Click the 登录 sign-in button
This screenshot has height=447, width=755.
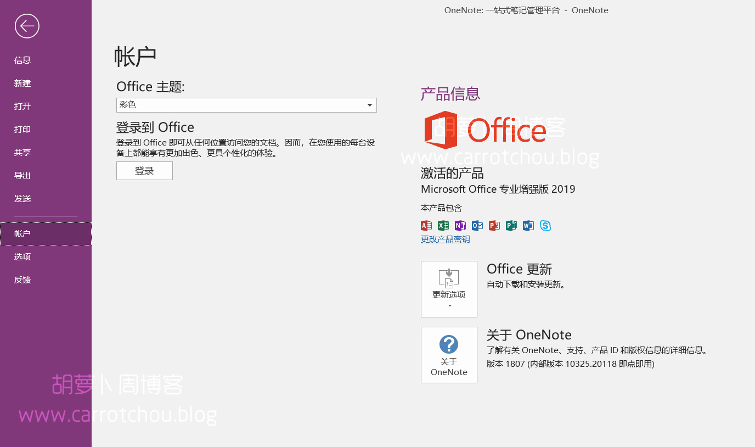tap(144, 171)
